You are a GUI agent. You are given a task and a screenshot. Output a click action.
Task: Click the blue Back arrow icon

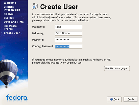(111, 99)
